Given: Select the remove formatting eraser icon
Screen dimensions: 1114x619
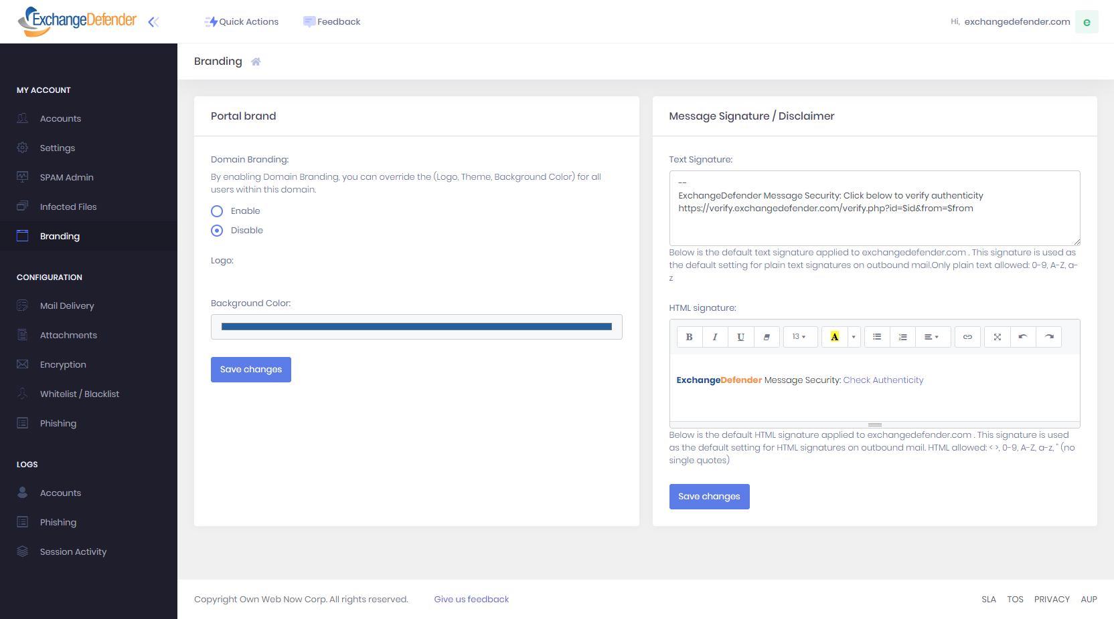Looking at the screenshot, I should pyautogui.click(x=767, y=337).
